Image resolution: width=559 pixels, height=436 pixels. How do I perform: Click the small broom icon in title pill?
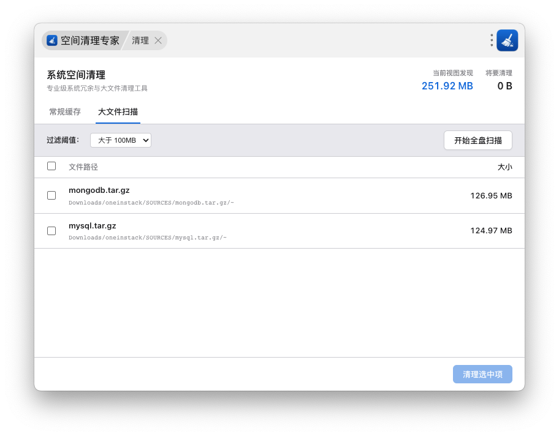(52, 40)
